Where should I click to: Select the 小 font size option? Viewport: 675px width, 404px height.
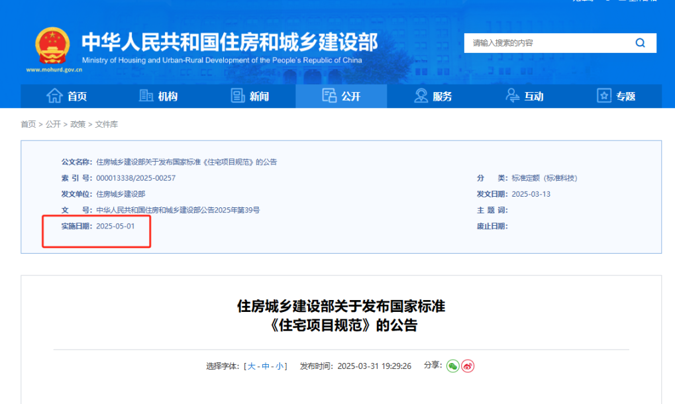point(280,366)
